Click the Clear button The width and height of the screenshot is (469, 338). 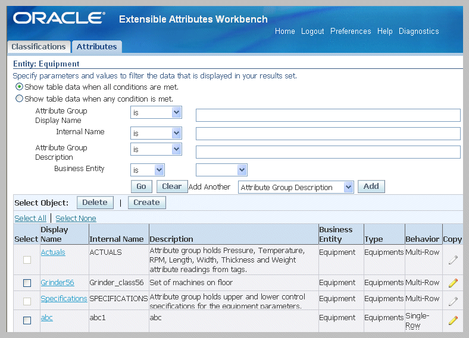click(172, 187)
